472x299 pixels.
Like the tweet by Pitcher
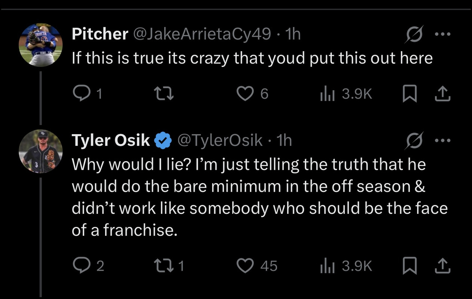point(245,93)
